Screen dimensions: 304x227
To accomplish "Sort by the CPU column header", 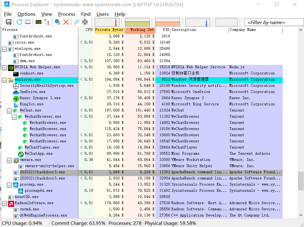I will click(86, 30).
